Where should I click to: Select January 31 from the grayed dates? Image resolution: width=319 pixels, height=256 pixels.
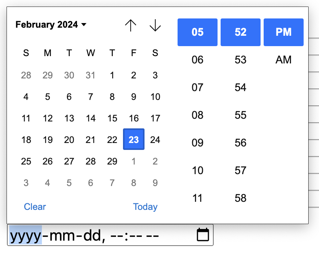pos(90,75)
